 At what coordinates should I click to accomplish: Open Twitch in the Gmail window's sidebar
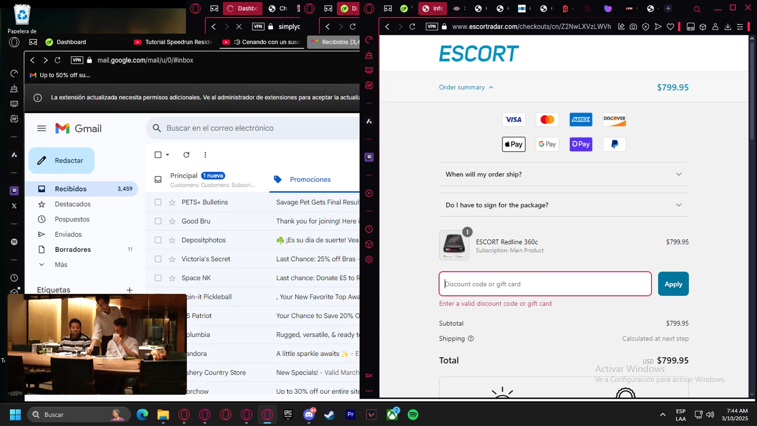coord(14,191)
